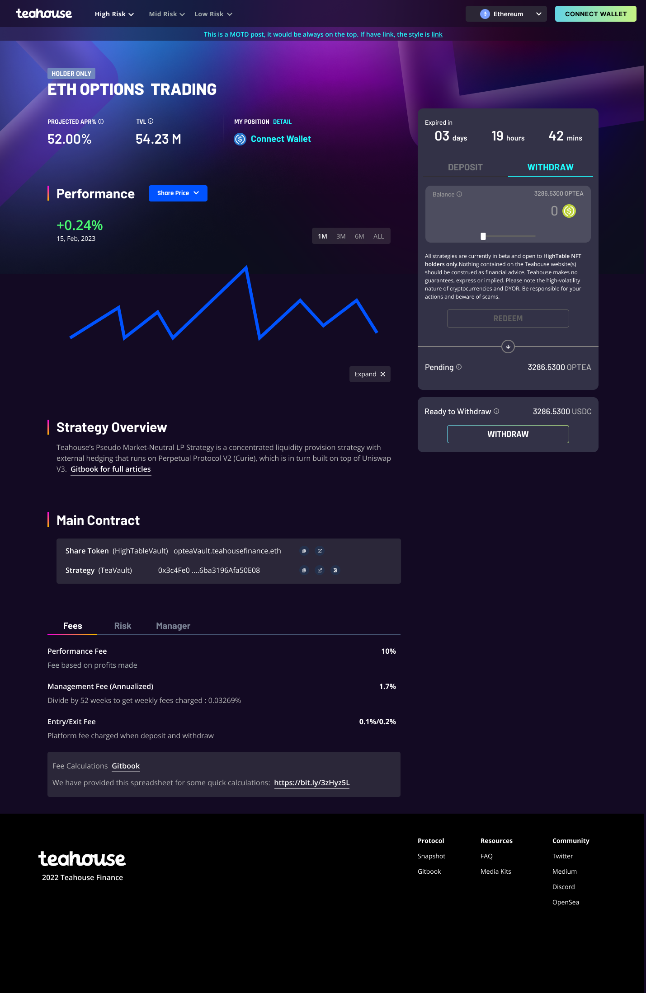Copy the Share Token address

(x=304, y=551)
